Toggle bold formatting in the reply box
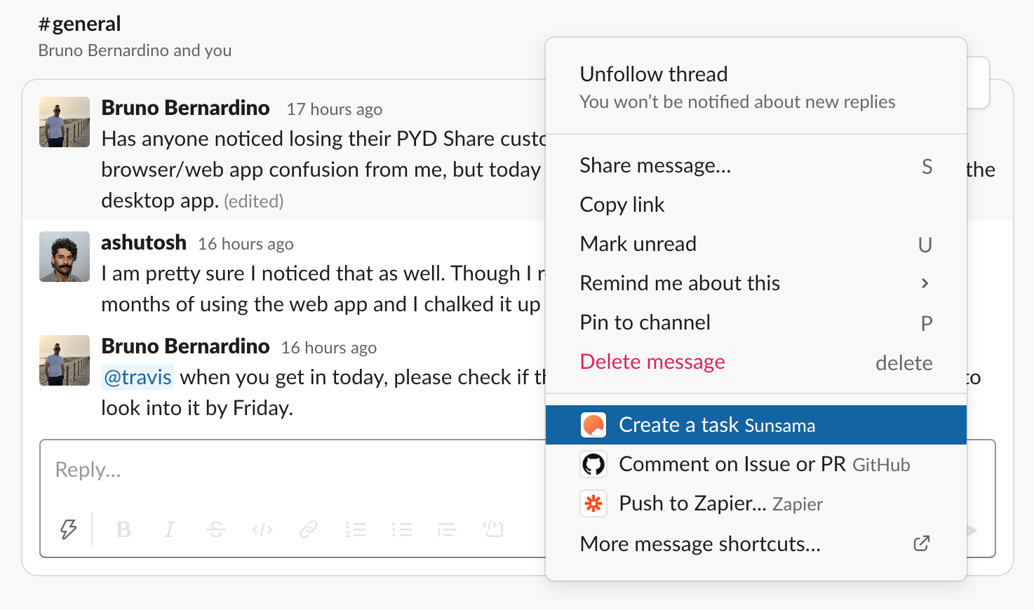This screenshot has width=1034, height=610. [124, 529]
